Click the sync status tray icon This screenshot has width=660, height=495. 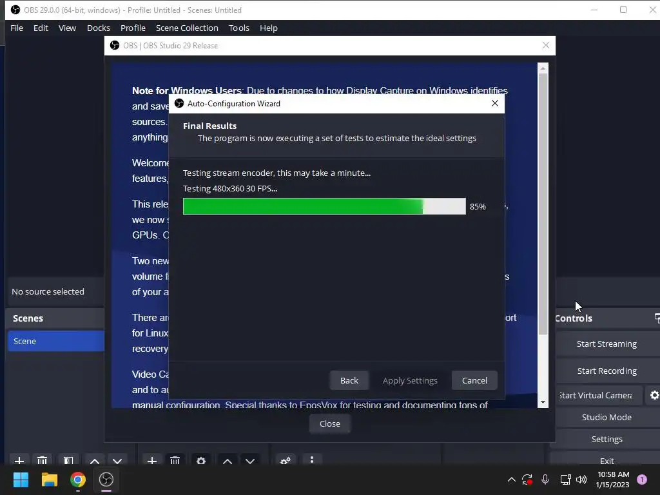tap(527, 480)
